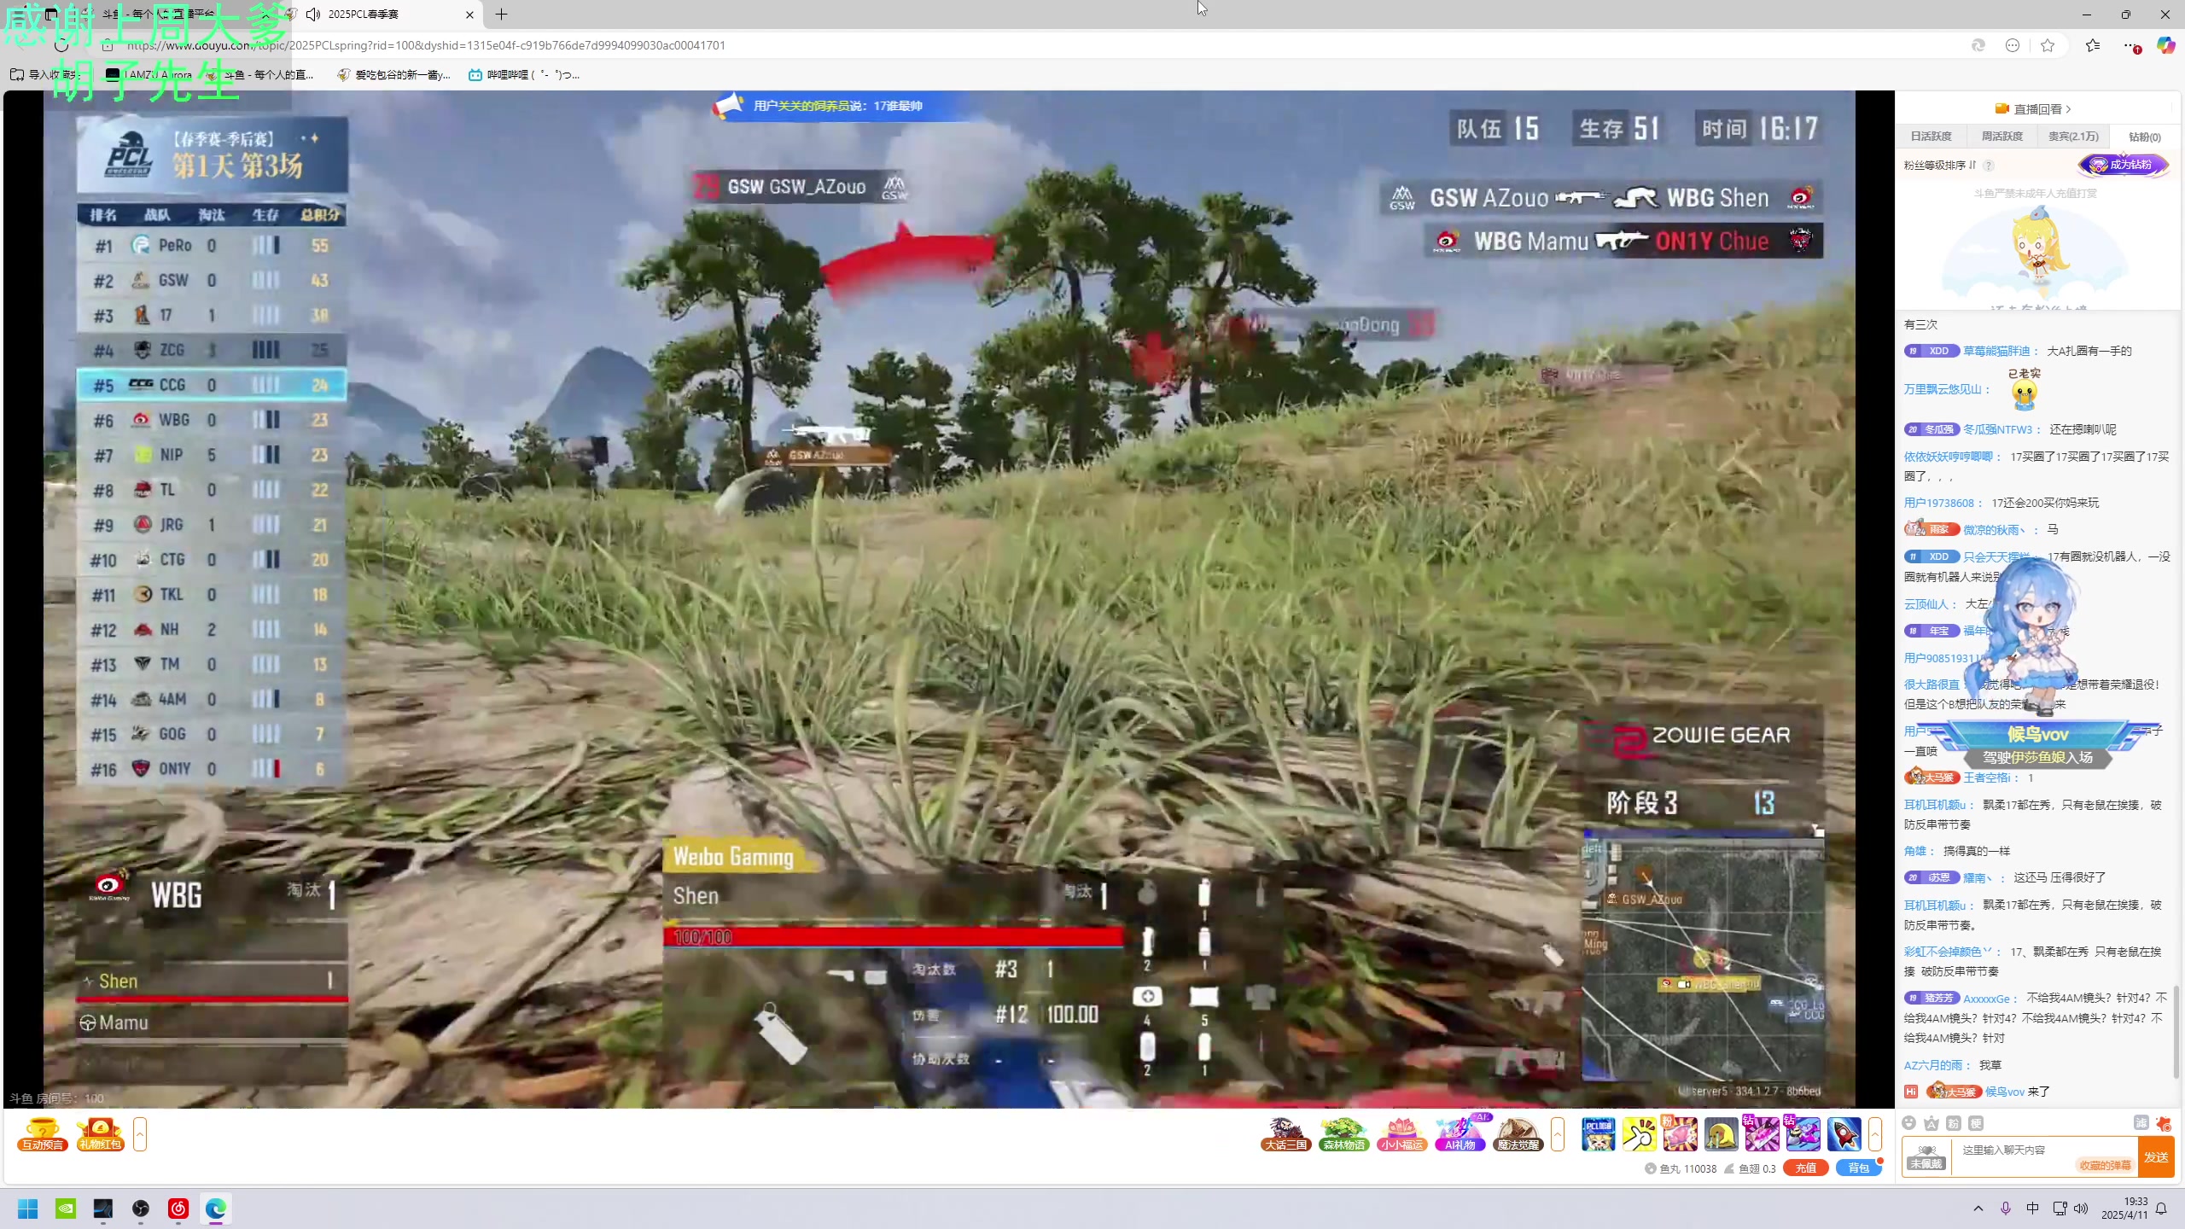Screen dimensions: 2185x1229
Task: Open the volume control in tray
Action: point(2081,1209)
